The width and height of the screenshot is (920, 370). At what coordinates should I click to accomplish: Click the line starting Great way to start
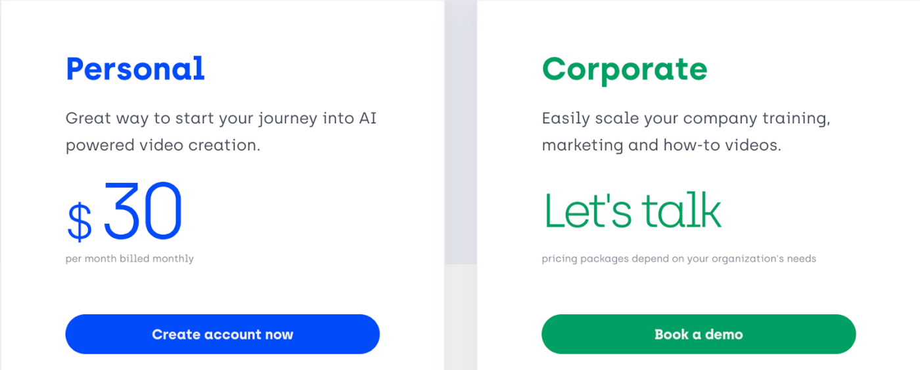221,119
